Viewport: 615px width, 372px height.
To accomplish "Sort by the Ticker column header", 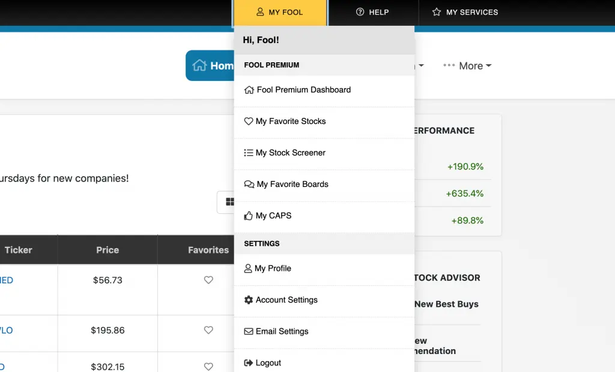I will (19, 250).
